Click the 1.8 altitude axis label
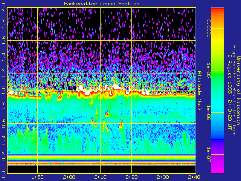Viewport: 241px width, 181px height. pos(3,24)
